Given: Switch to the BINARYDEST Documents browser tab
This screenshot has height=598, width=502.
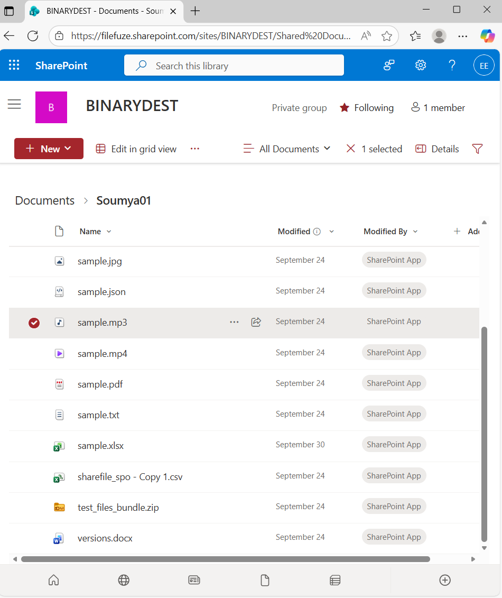Looking at the screenshot, I should [x=98, y=11].
